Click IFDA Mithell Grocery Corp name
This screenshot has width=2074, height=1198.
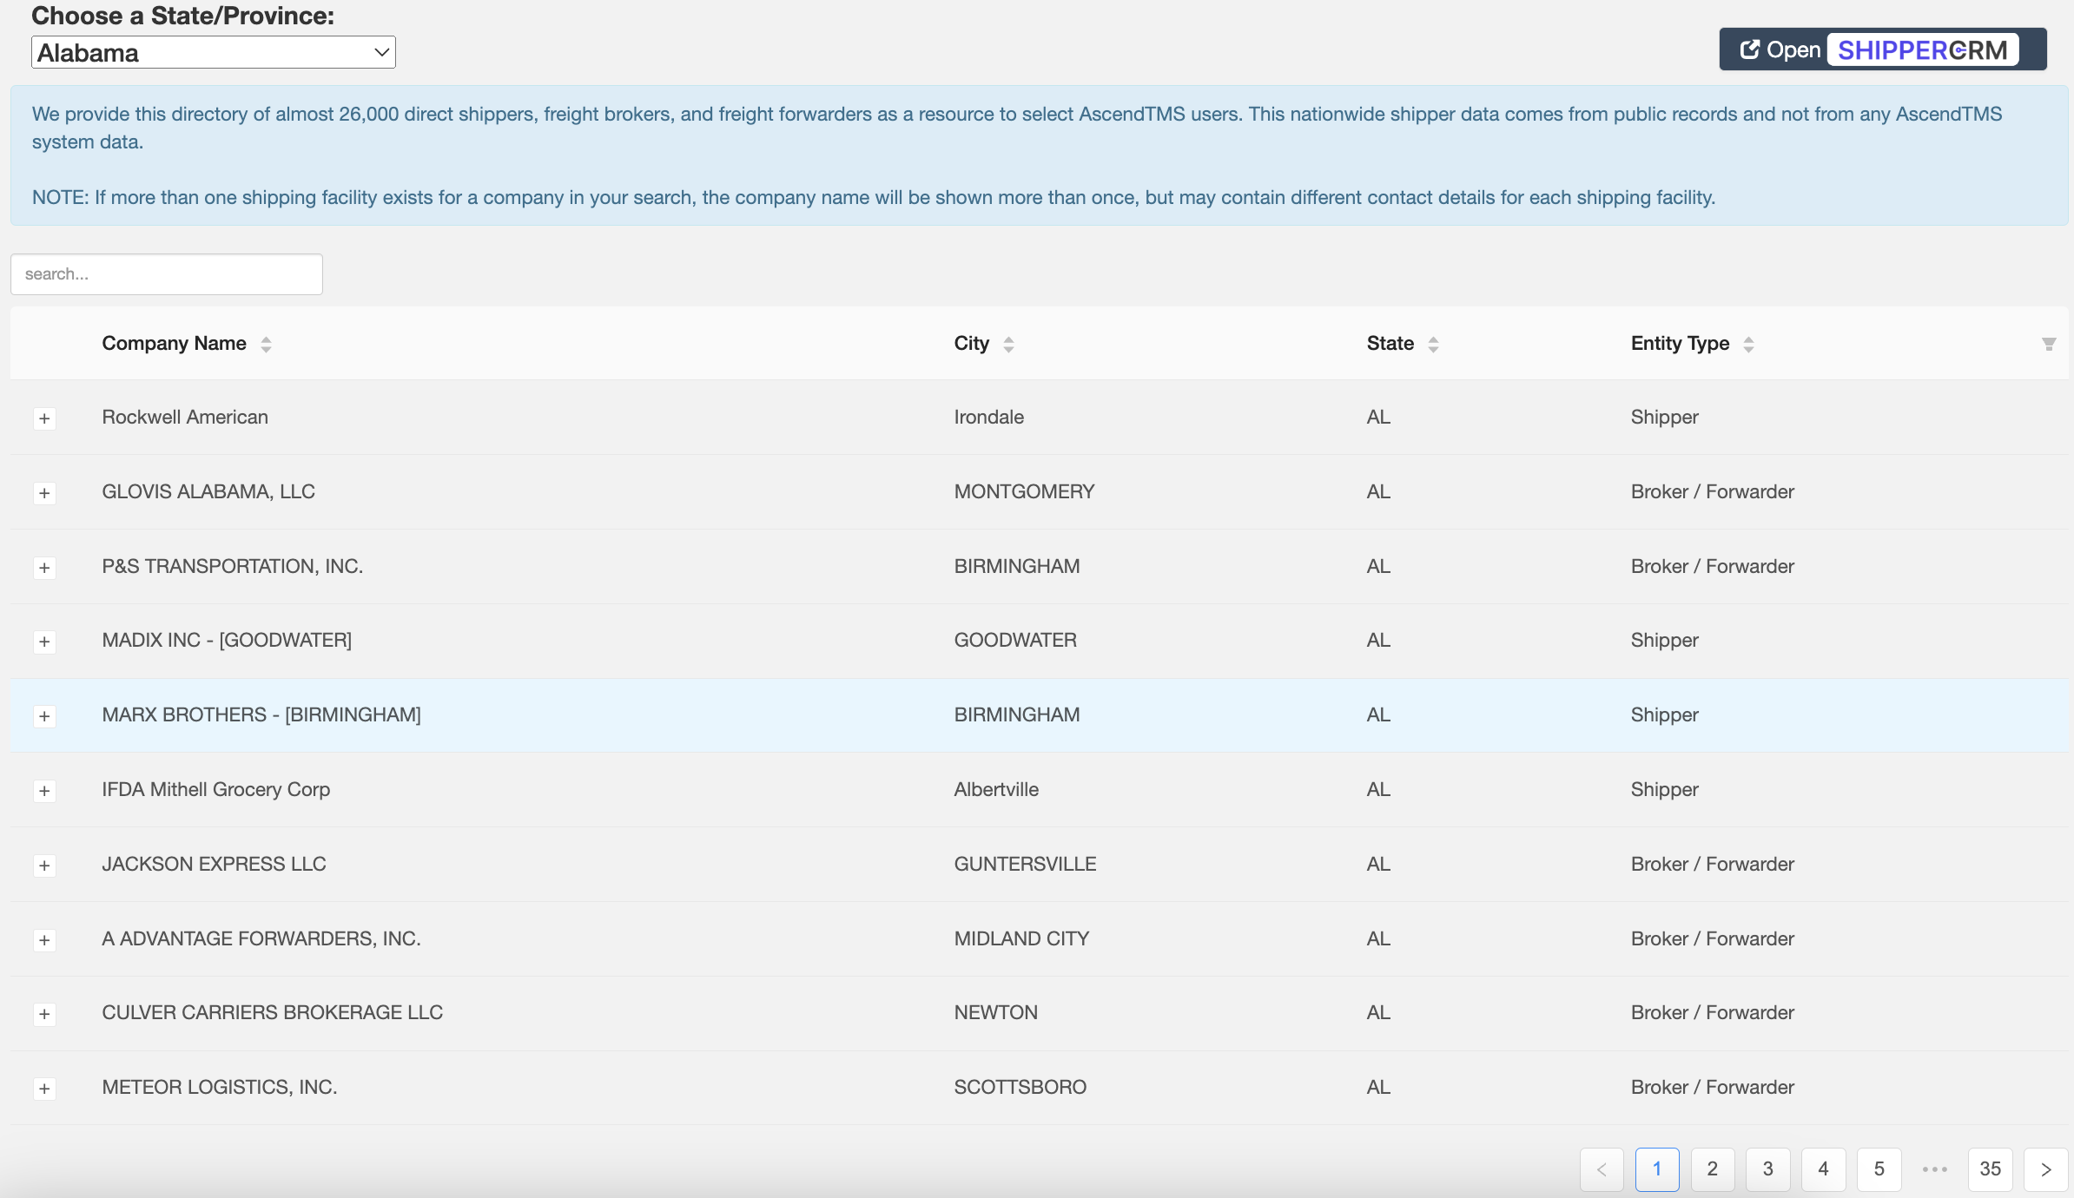(216, 790)
